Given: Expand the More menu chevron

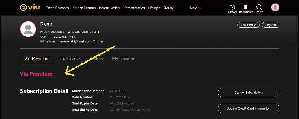Looking at the screenshot, I should click(200, 8).
